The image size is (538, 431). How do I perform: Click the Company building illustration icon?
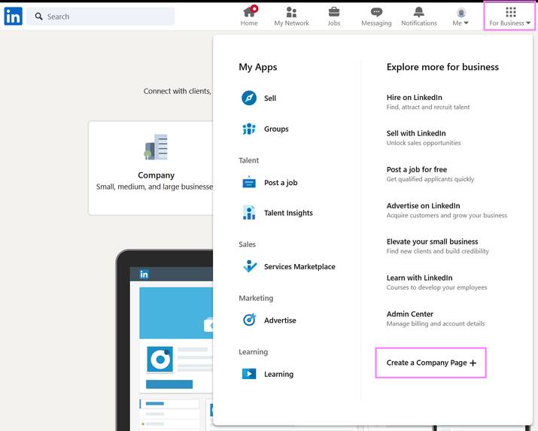156,147
